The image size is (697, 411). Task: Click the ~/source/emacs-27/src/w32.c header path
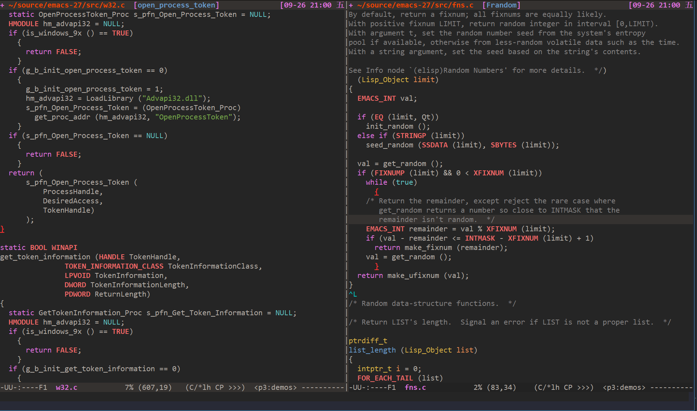tap(66, 5)
